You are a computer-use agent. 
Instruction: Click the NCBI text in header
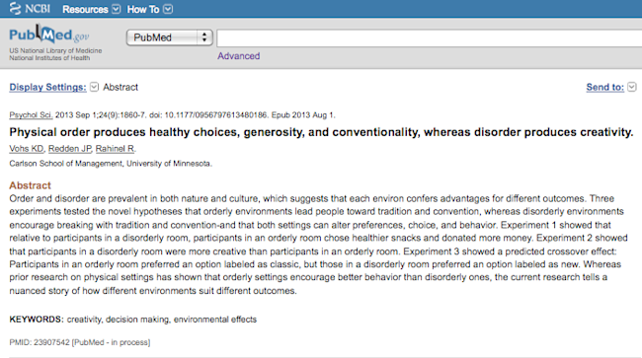(x=38, y=9)
